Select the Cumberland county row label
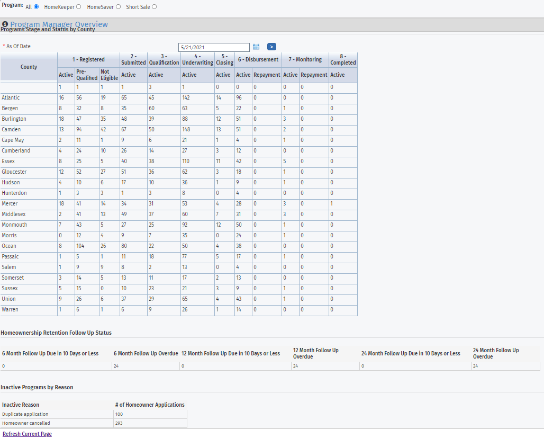The image size is (544, 438). [16, 151]
